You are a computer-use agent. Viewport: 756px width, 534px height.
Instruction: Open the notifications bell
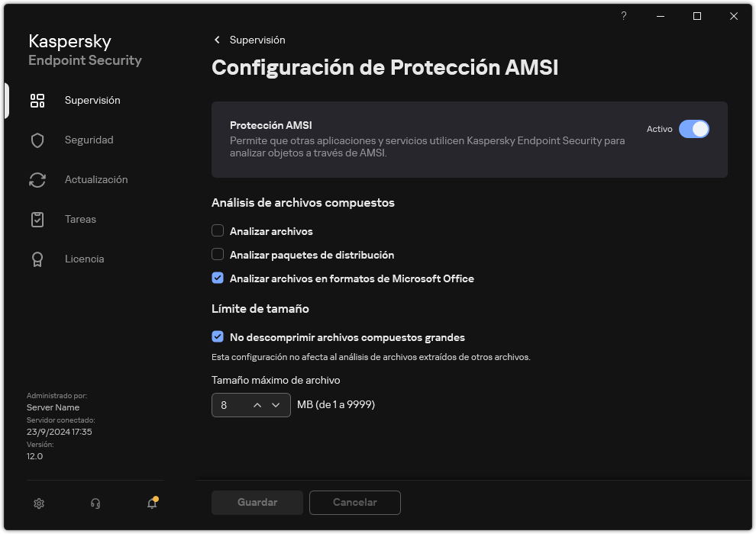coord(151,503)
